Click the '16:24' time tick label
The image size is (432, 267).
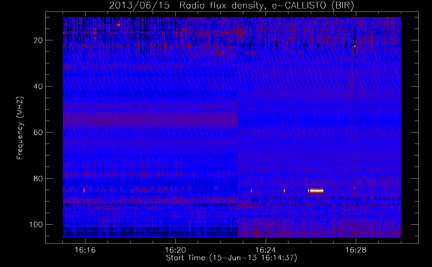(x=266, y=250)
